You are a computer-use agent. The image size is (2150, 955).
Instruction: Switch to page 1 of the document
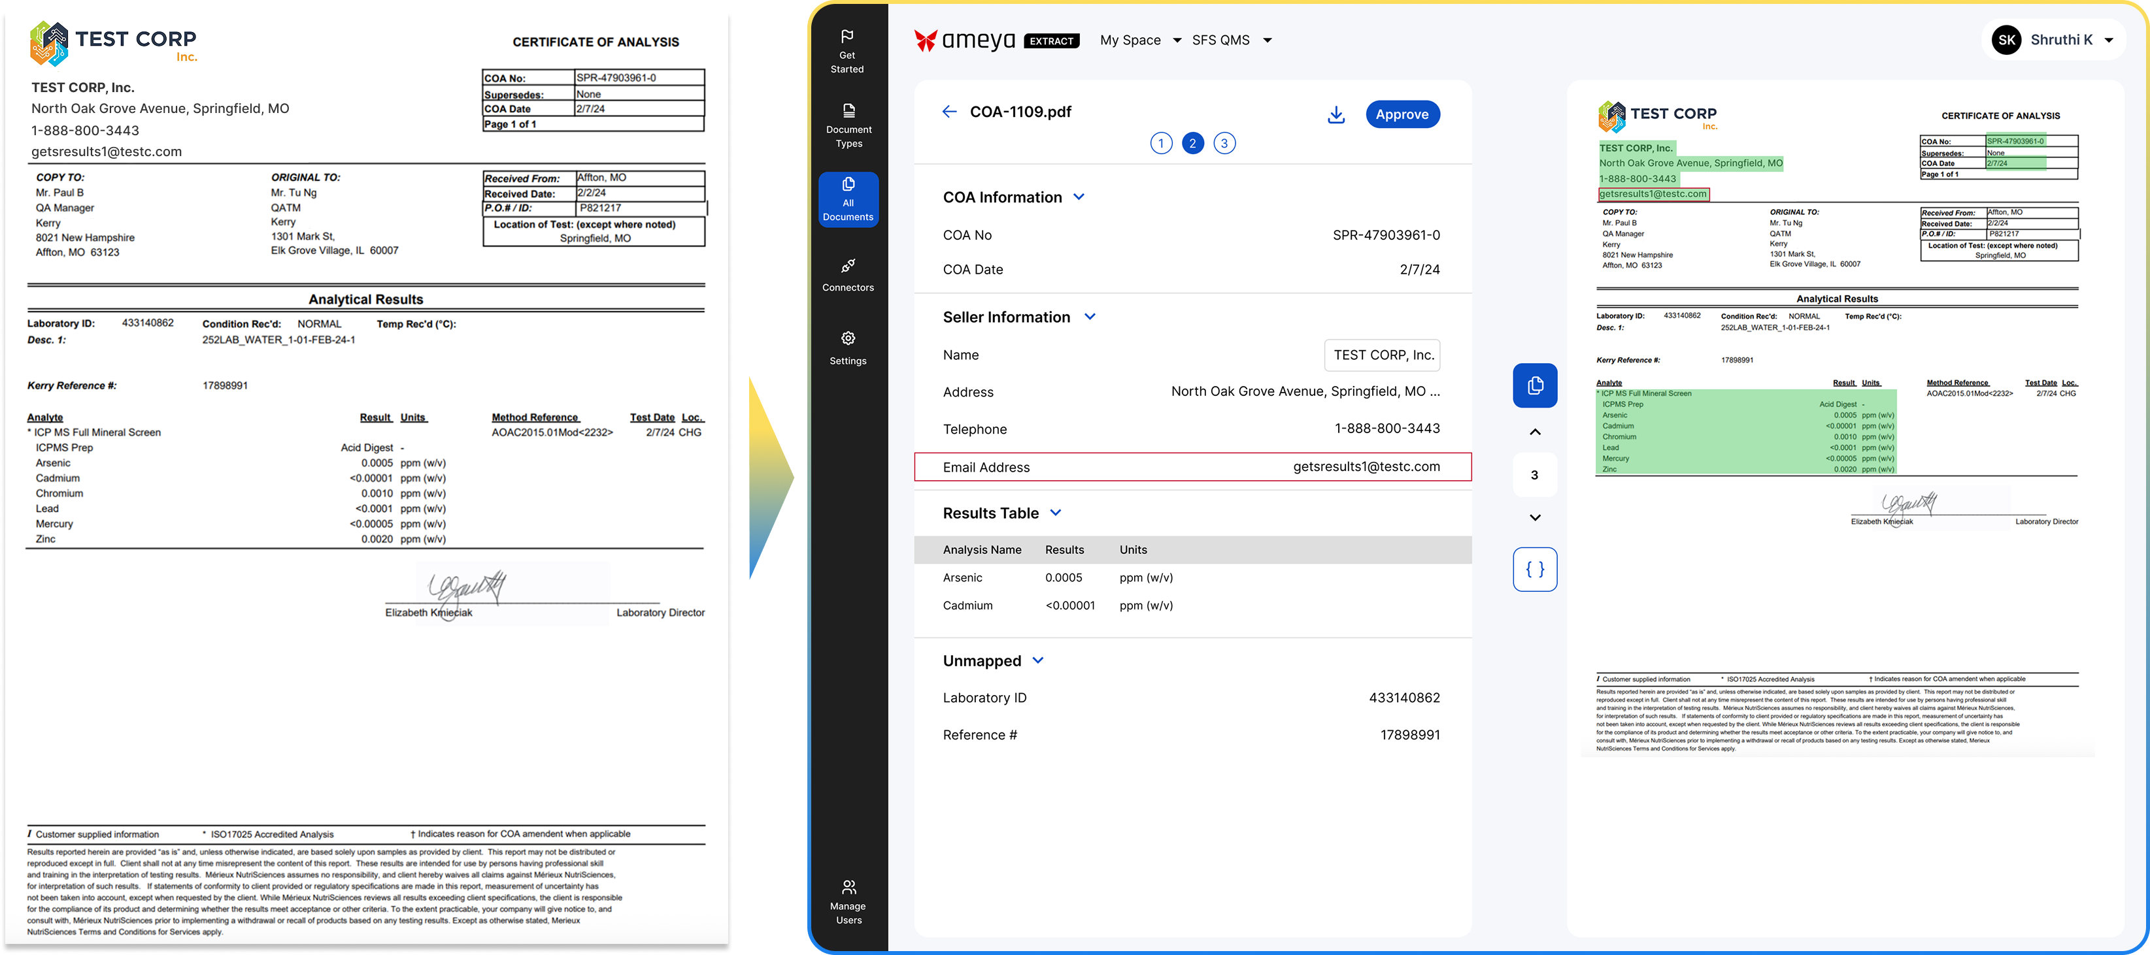(x=1161, y=142)
